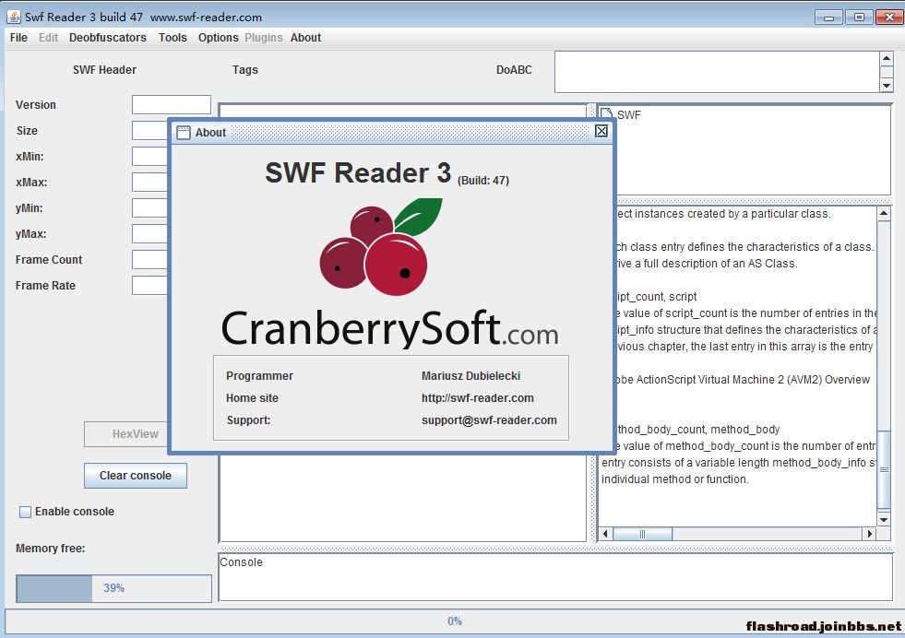Click the DoABC label
Viewport: 905px width, 638px height.
click(x=514, y=70)
